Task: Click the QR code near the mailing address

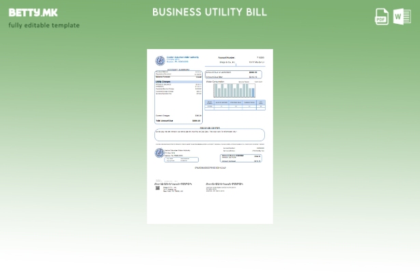Action: (x=157, y=188)
